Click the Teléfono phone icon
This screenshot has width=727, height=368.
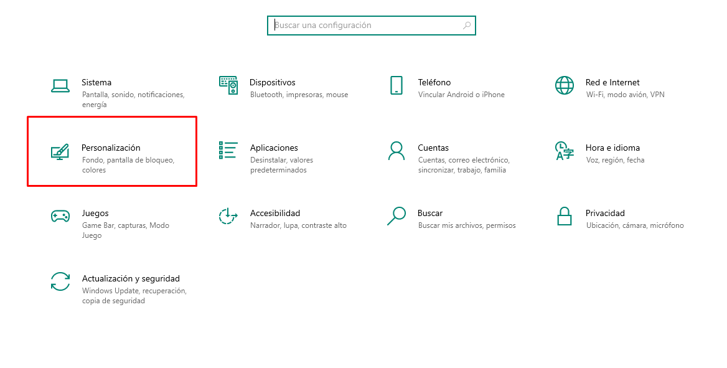396,85
